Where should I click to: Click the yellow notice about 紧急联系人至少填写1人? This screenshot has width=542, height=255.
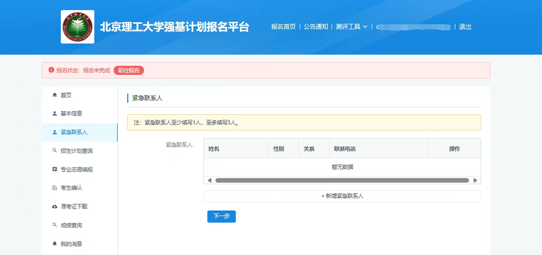point(304,122)
